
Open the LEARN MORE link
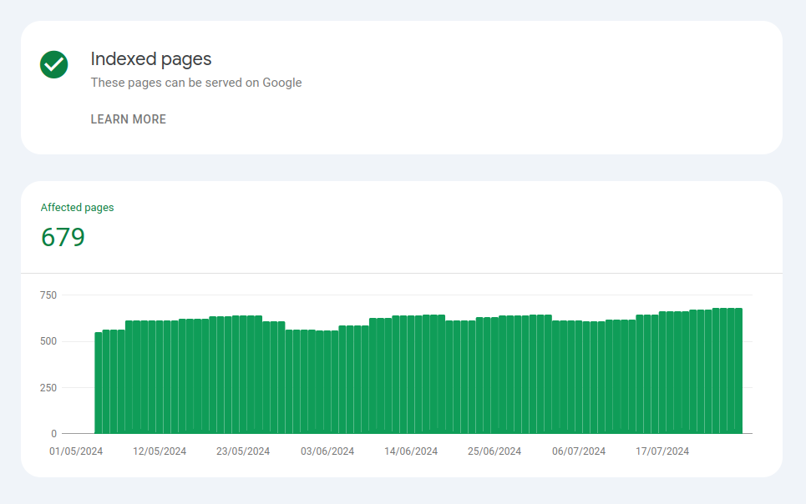point(129,119)
